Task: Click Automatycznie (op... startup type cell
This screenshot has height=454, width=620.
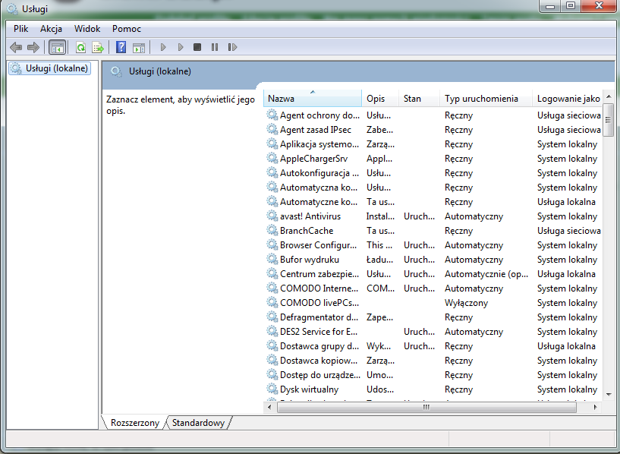Action: pyautogui.click(x=486, y=274)
